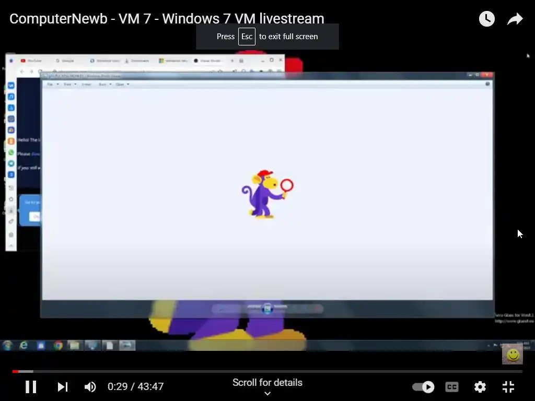The width and height of the screenshot is (535, 401).
Task: Click the 0:29 / 43:47 time display
Action: (135, 387)
